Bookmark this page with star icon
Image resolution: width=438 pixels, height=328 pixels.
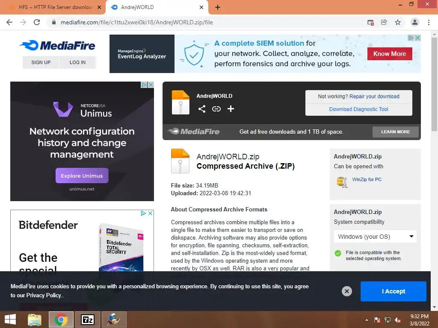[398, 22]
